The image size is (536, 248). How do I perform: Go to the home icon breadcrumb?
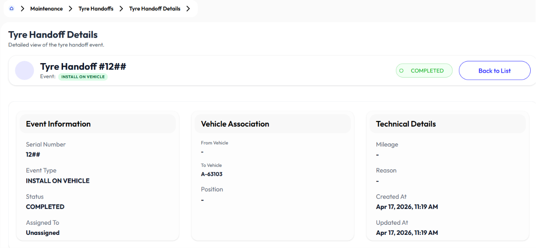click(x=11, y=9)
